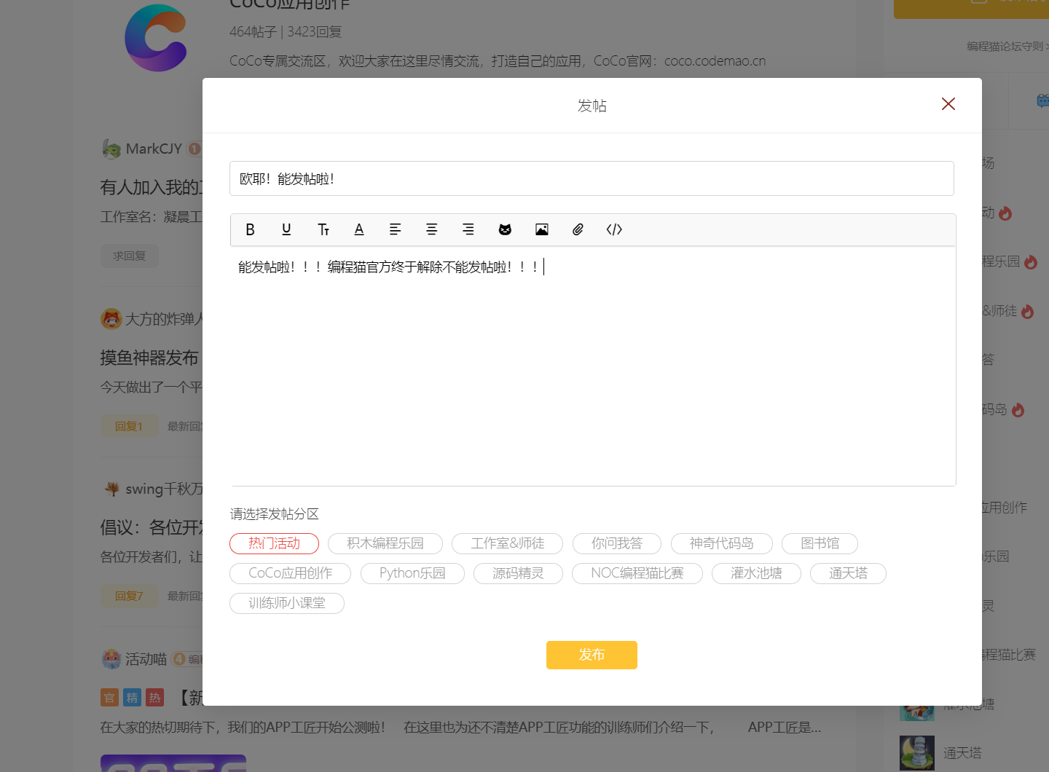This screenshot has height=772, width=1049.
Task: Select the 训练师小课堂 section tag
Action: 287,603
